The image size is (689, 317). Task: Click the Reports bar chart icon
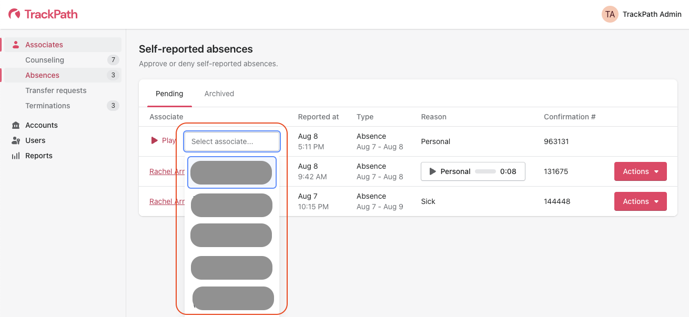16,156
